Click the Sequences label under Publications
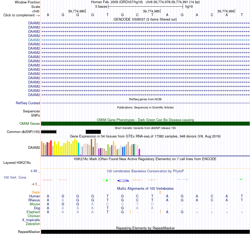This screenshot has height=238, width=250. click(31, 111)
